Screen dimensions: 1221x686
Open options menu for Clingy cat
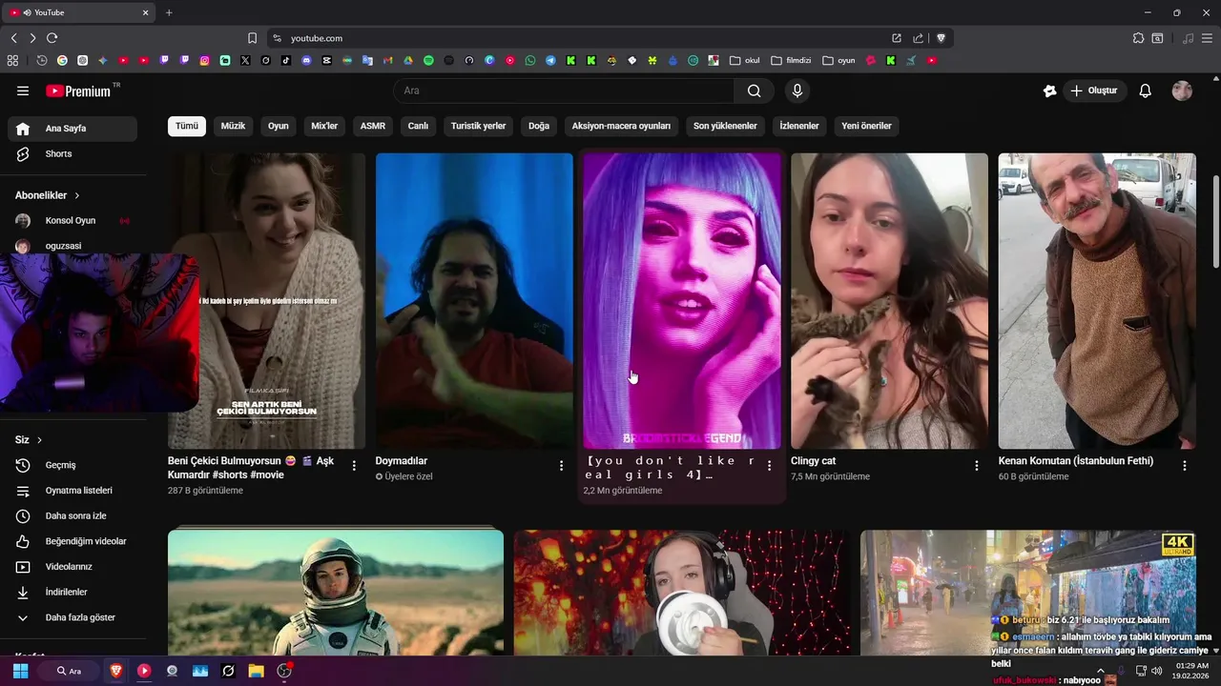coord(976,466)
